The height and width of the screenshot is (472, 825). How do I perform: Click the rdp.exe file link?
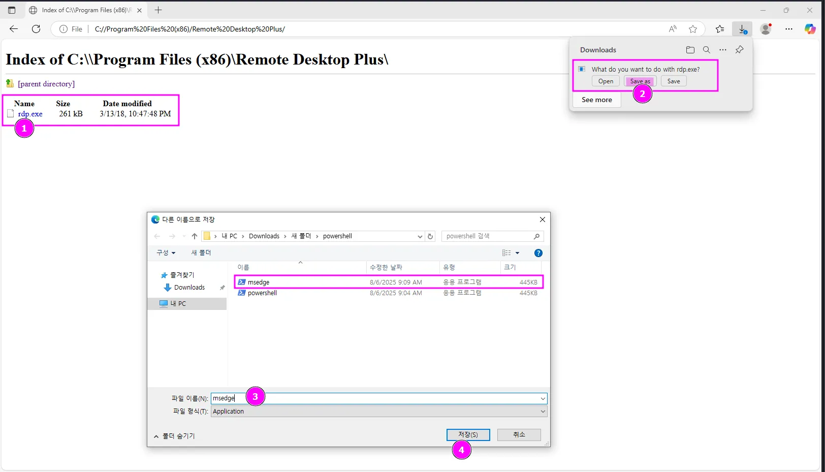click(30, 114)
